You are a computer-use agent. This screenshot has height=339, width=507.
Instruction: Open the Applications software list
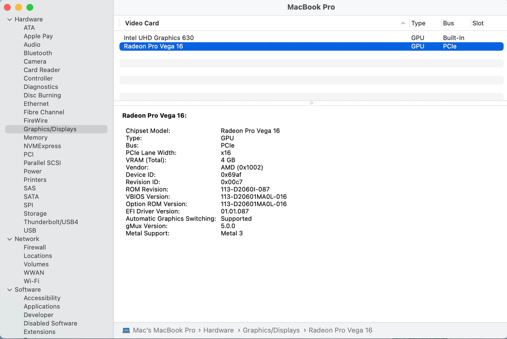point(42,307)
